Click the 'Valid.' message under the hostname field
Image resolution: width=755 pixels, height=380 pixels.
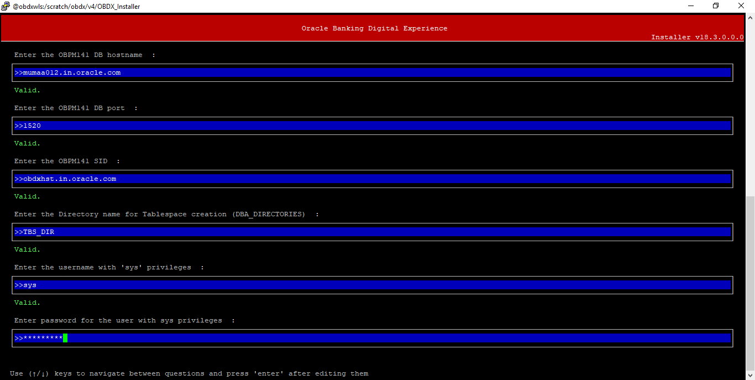coord(27,90)
